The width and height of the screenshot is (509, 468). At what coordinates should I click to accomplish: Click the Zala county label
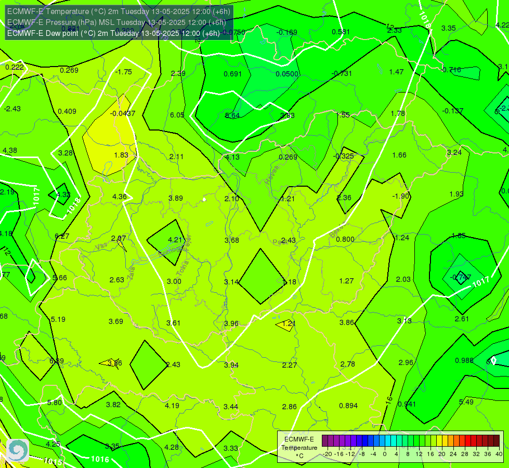point(131,274)
